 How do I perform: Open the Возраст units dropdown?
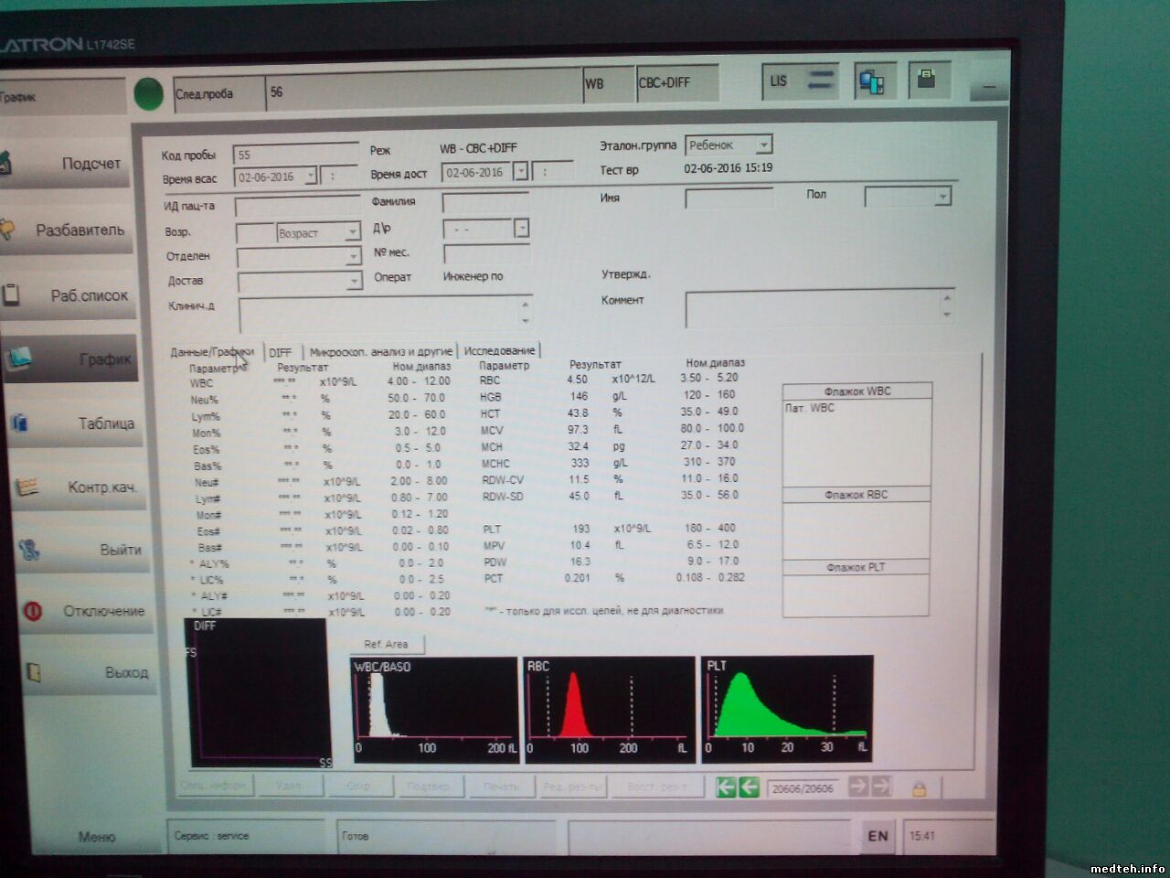[352, 232]
